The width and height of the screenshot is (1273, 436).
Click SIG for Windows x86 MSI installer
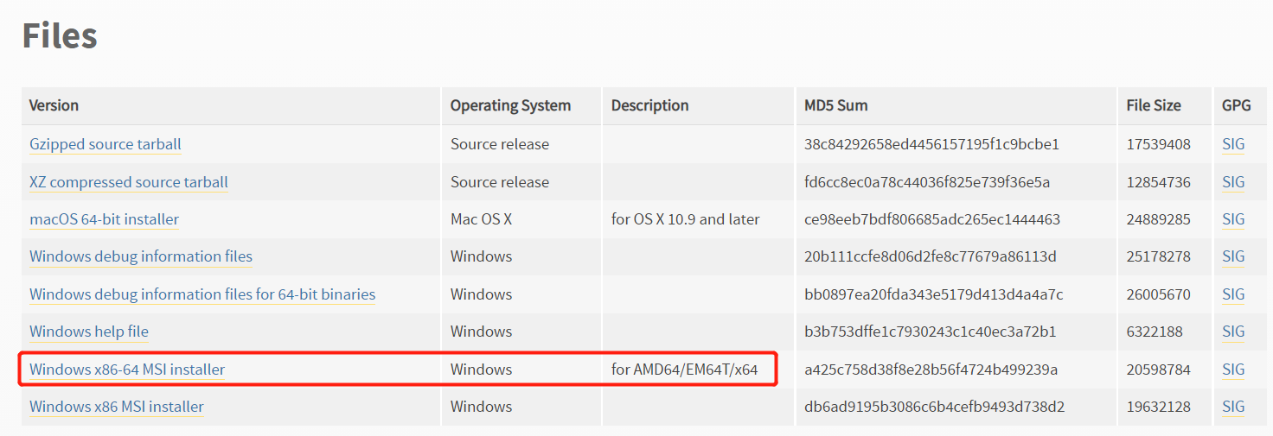(1233, 407)
